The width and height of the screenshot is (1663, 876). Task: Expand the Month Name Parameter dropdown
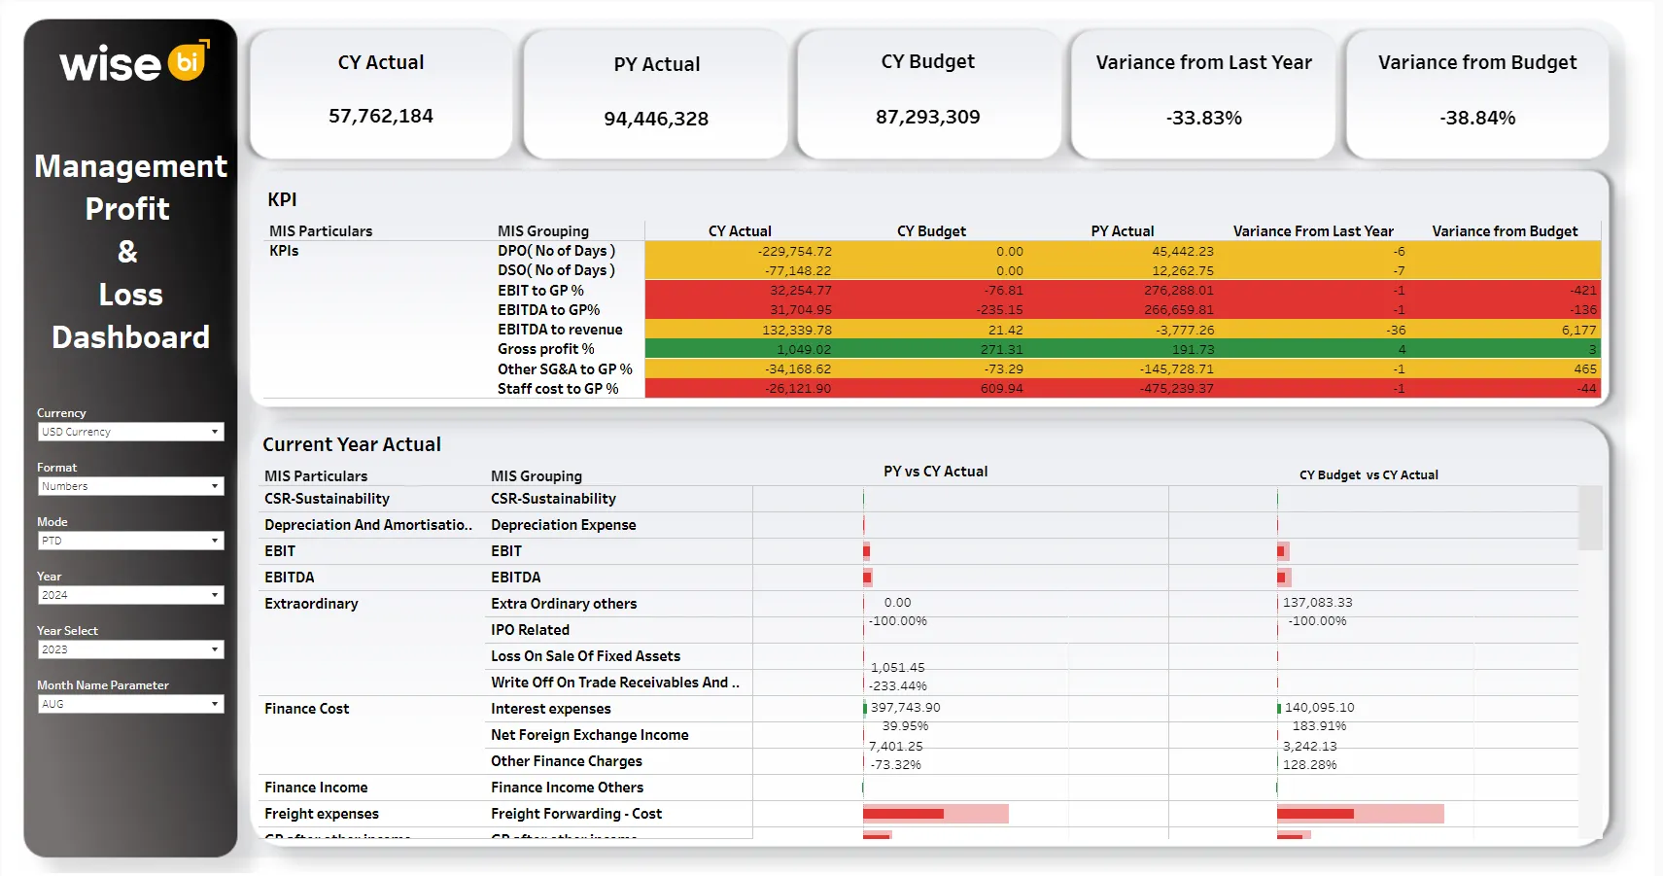coord(130,704)
